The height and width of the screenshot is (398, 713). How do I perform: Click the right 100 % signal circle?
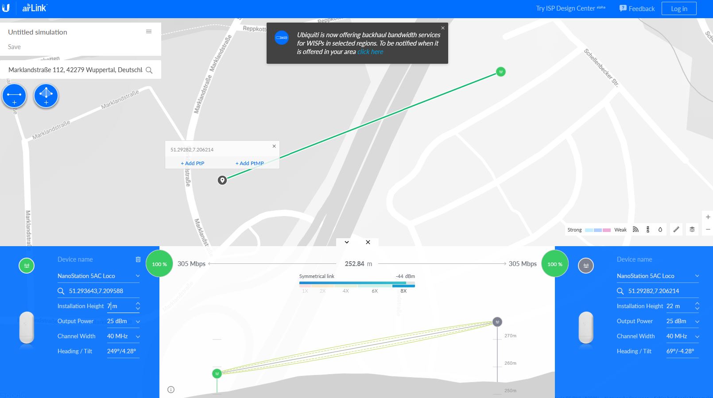pyautogui.click(x=555, y=264)
